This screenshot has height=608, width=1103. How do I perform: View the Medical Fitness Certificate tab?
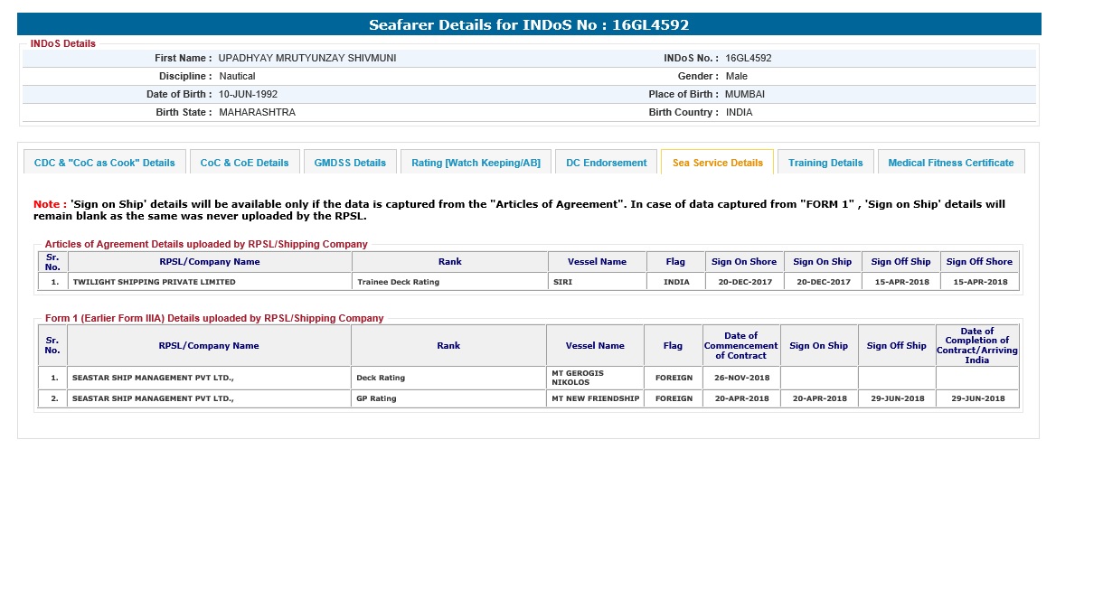pyautogui.click(x=950, y=163)
